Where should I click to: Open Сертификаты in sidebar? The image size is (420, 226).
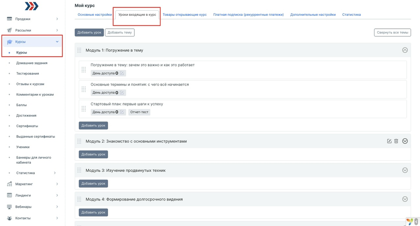27,126
